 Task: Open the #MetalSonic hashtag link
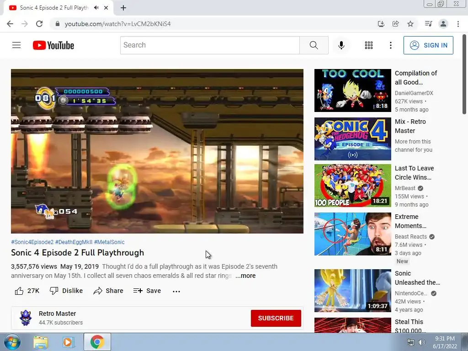pyautogui.click(x=109, y=242)
